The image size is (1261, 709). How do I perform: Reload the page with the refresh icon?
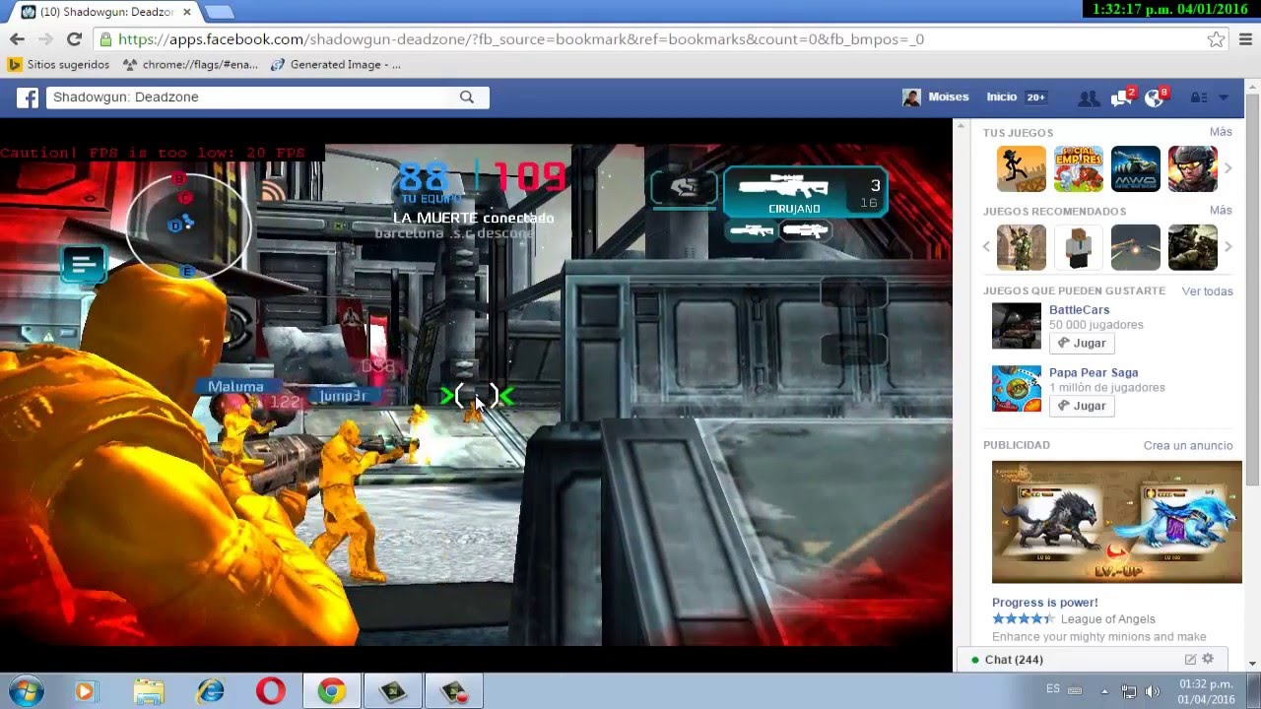point(74,39)
